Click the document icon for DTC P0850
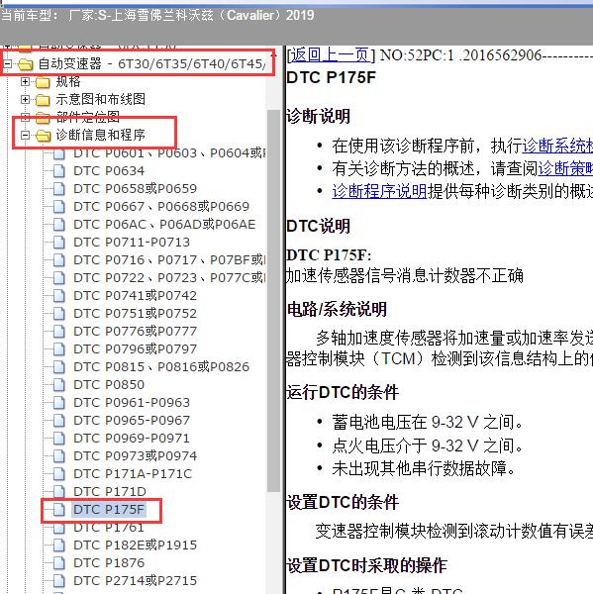 59,385
